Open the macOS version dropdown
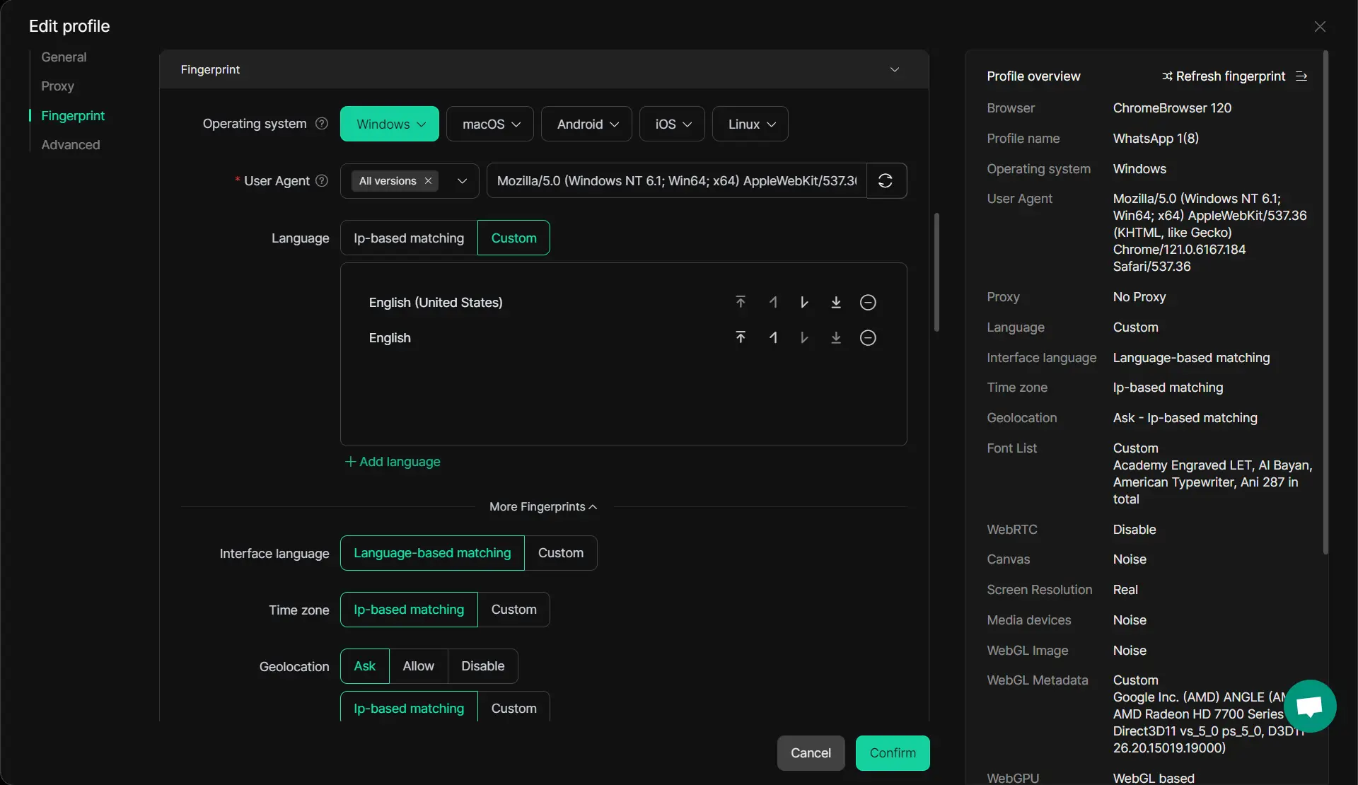This screenshot has height=785, width=1358. tap(490, 124)
